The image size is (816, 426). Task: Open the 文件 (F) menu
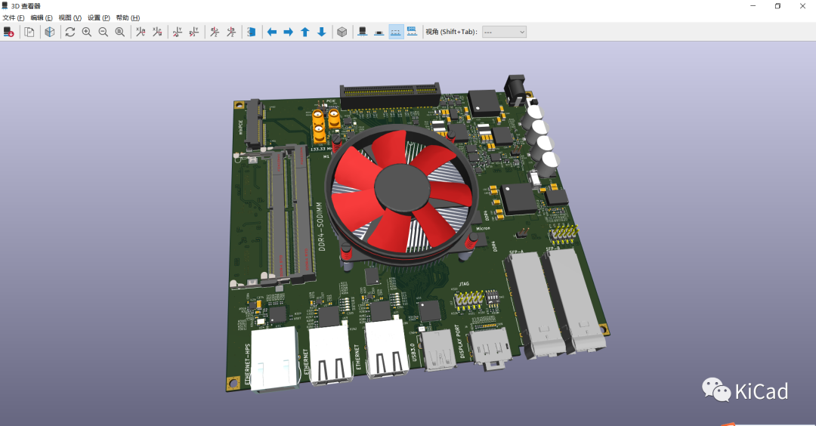[14, 17]
